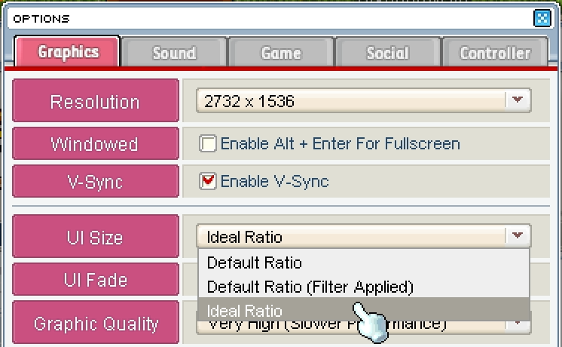Click the UI Size dropdown arrow
562x347 pixels.
click(518, 236)
